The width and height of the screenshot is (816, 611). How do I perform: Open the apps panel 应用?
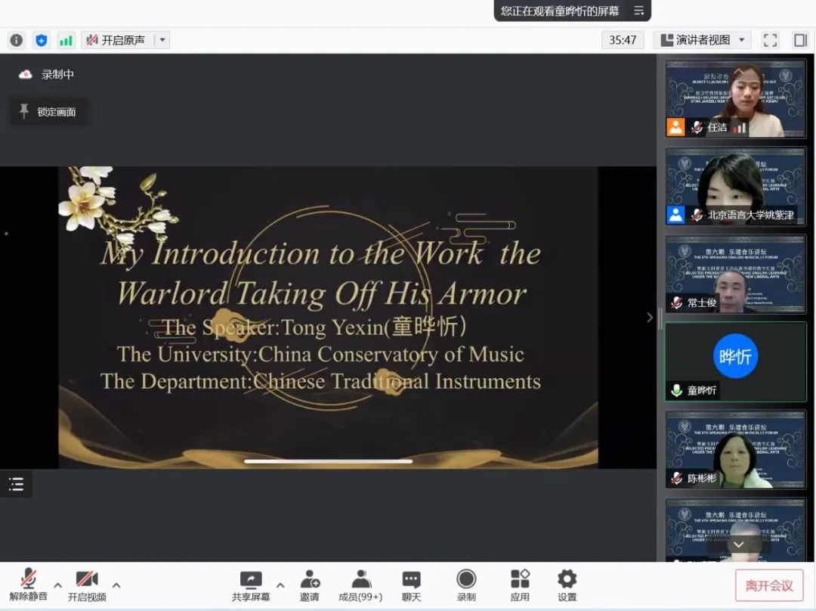(x=520, y=585)
